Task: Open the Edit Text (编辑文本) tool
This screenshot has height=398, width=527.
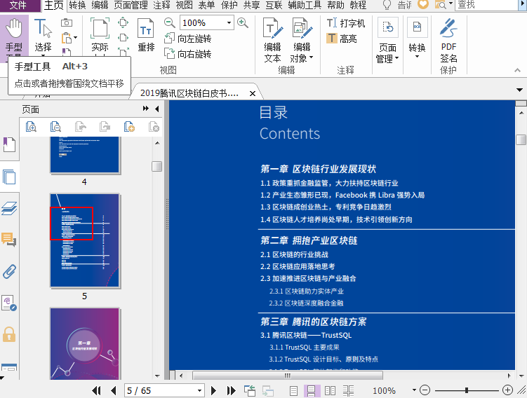Action: pyautogui.click(x=272, y=40)
